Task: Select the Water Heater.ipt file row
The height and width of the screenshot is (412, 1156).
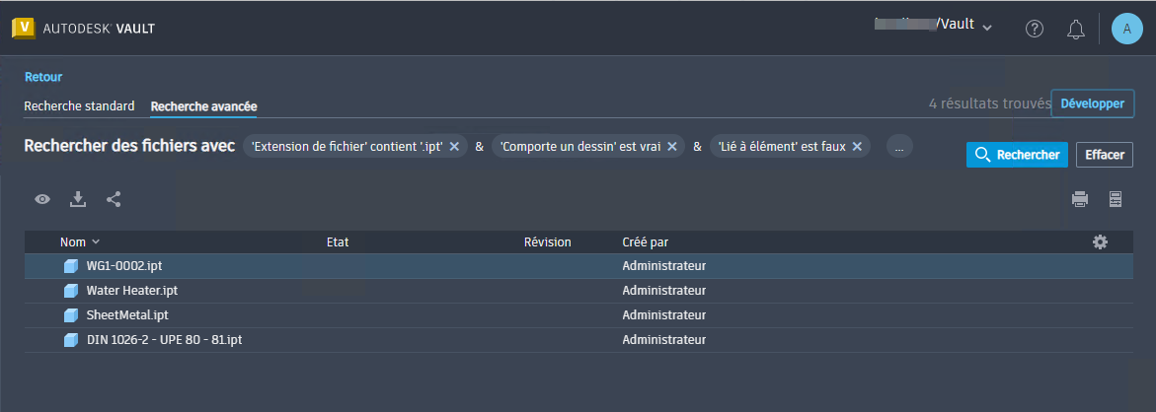Action: 132,291
